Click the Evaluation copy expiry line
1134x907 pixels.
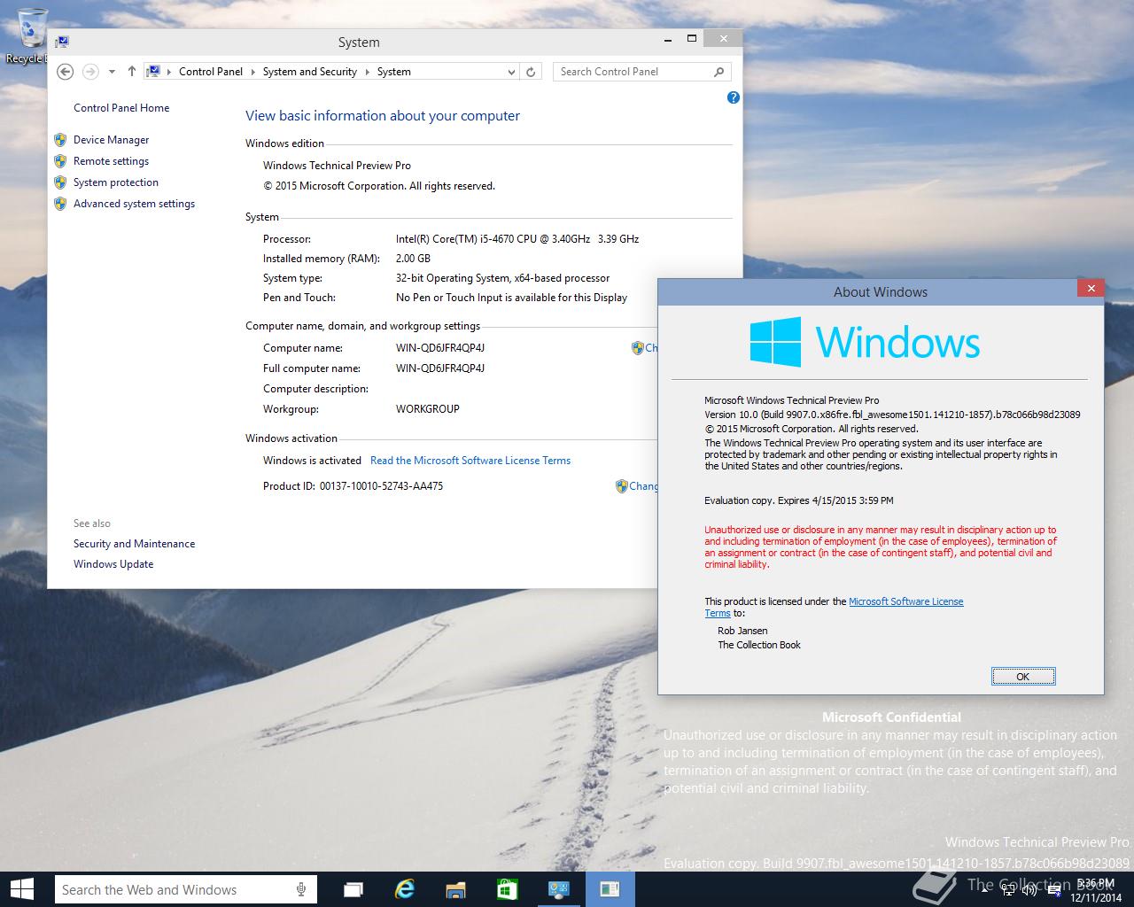799,500
